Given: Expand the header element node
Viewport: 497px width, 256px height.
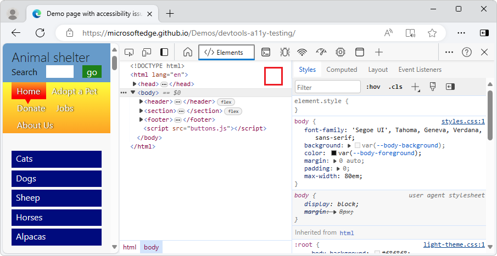Looking at the screenshot, I should click(x=141, y=101).
